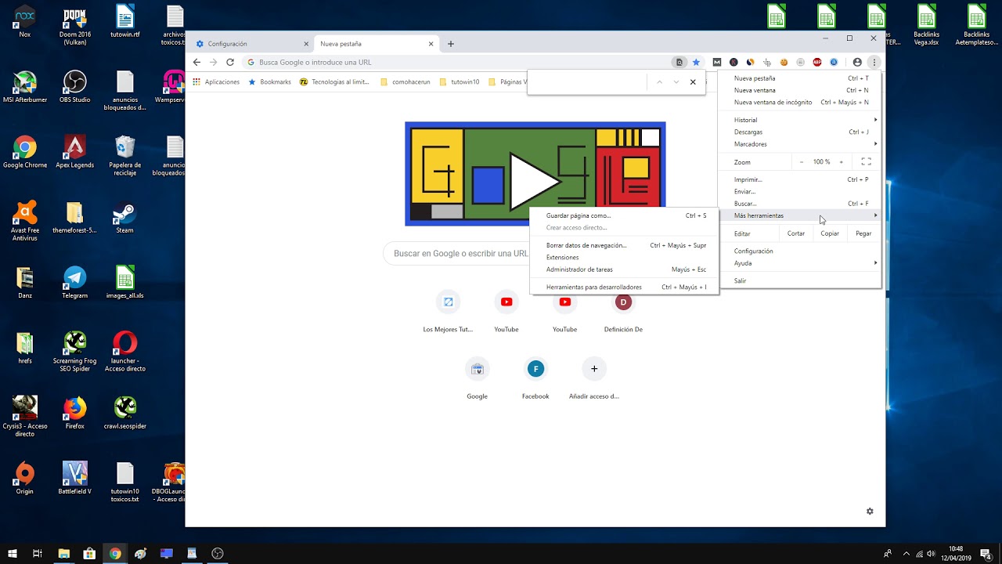Click the reload page icon
The width and height of the screenshot is (1002, 564).
[230, 63]
